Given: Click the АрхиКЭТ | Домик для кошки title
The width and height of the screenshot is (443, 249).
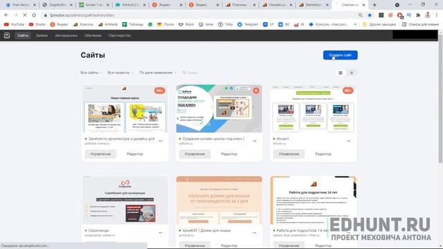Looking at the screenshot, I should coord(206,230).
